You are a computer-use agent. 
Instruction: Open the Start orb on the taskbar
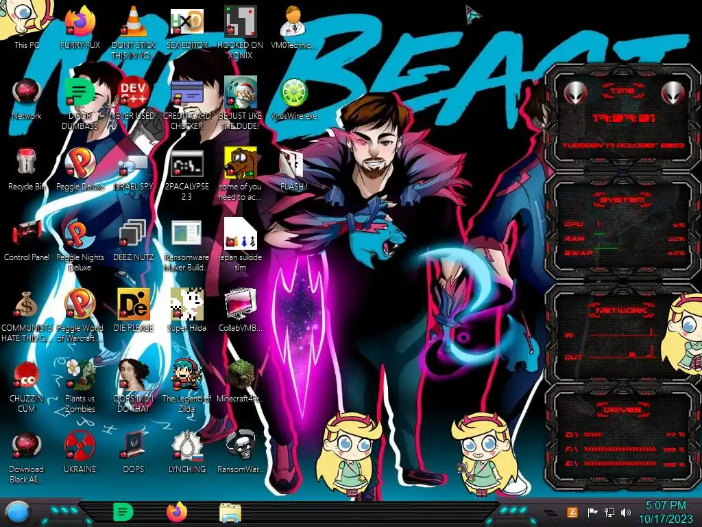coord(18,513)
